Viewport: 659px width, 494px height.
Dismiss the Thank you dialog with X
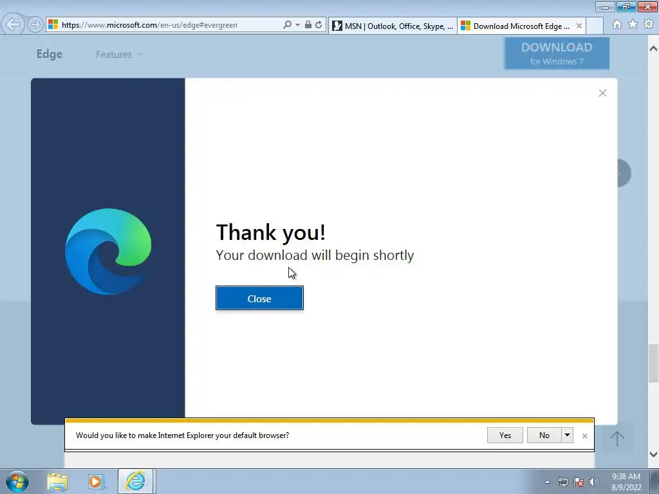[602, 93]
